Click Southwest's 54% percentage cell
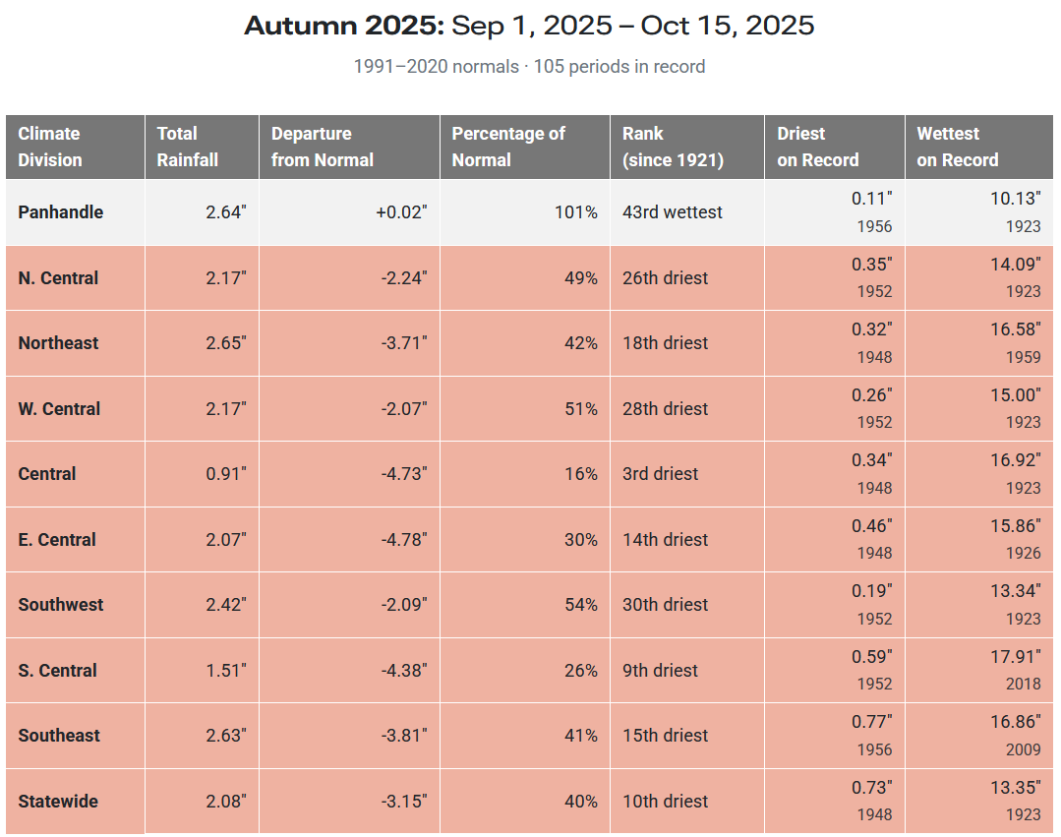The image size is (1061, 837). tap(581, 605)
